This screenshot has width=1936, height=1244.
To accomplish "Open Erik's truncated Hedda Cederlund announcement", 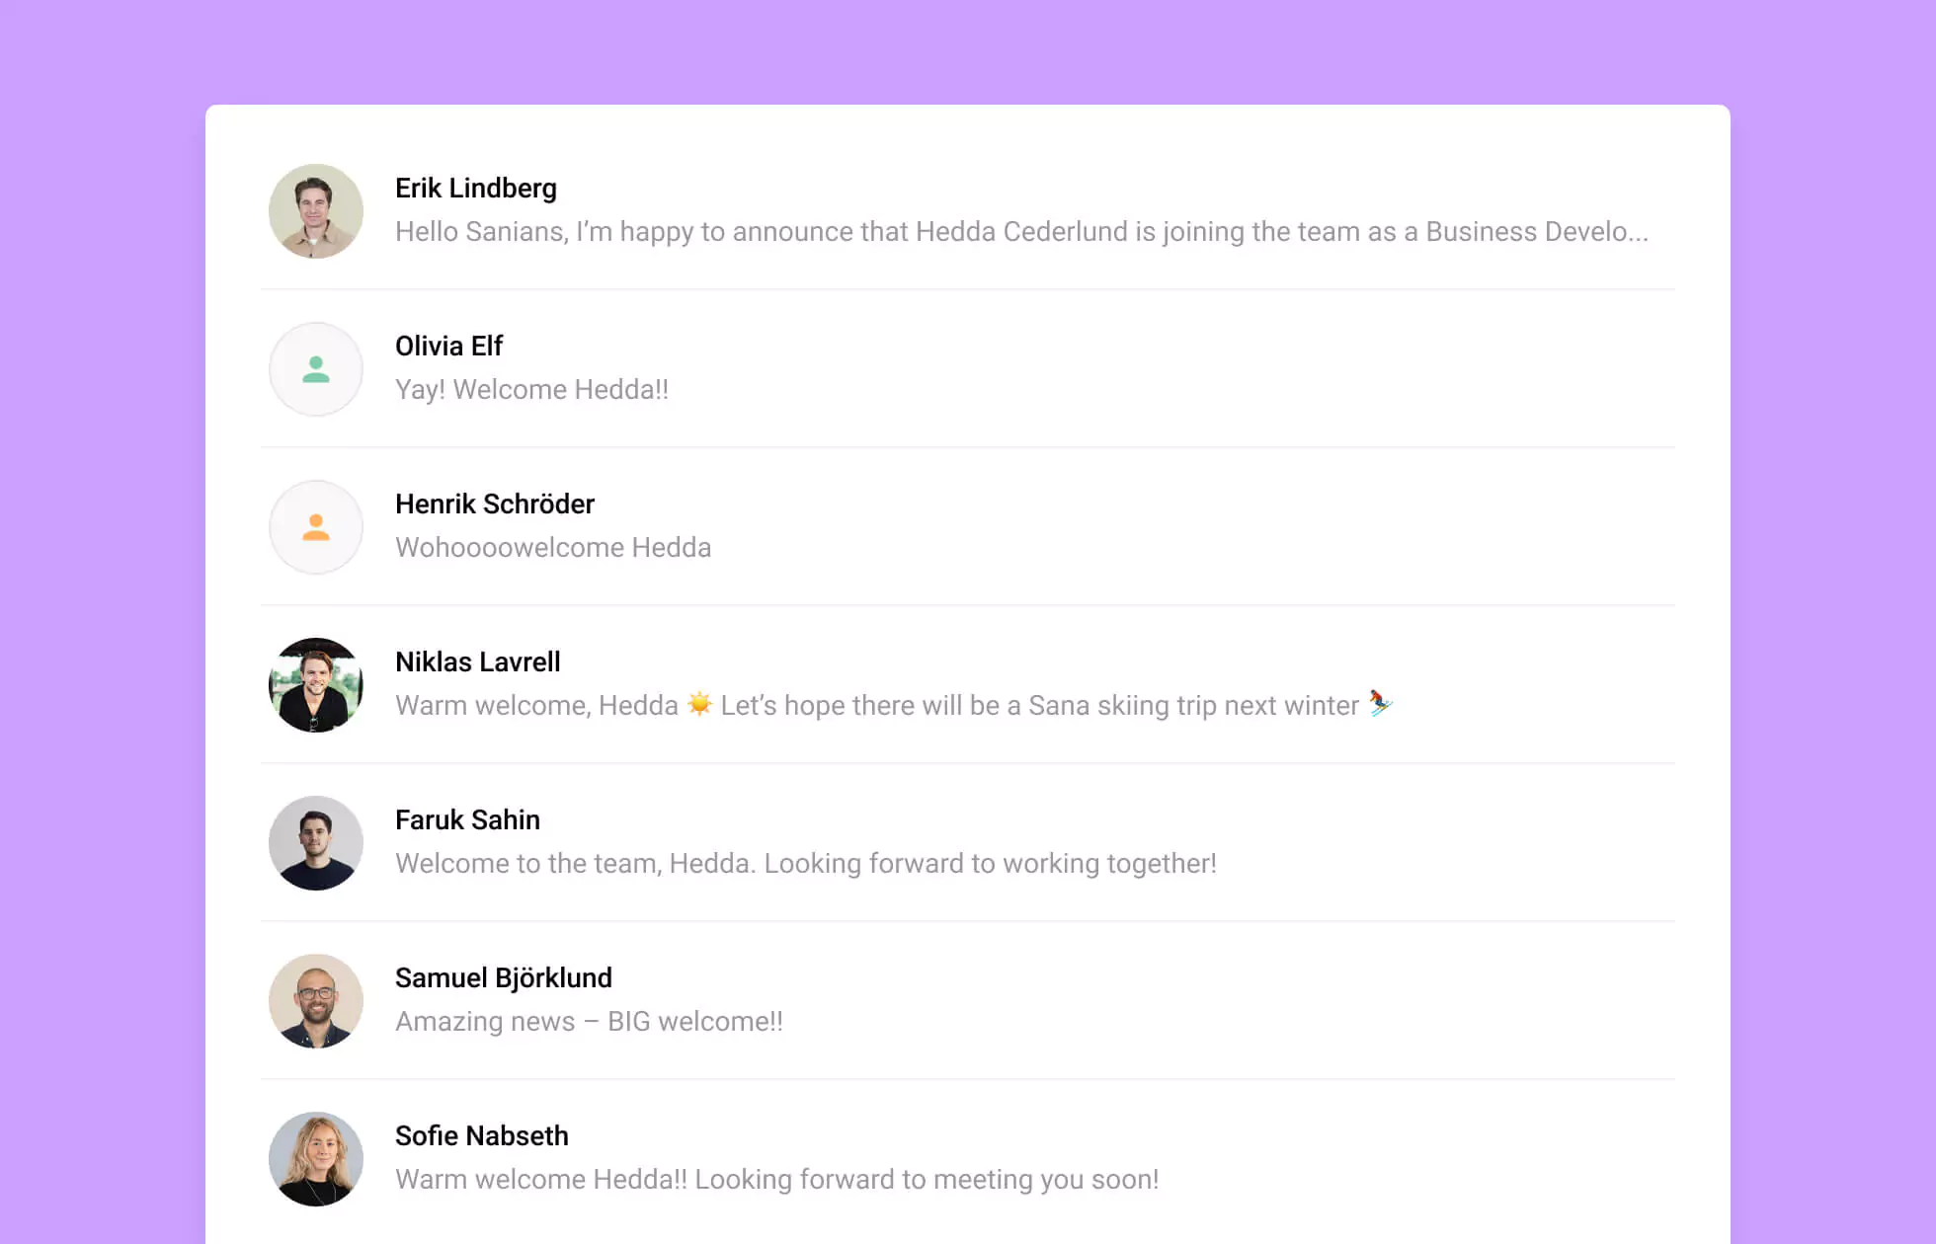I will [x=1021, y=231].
